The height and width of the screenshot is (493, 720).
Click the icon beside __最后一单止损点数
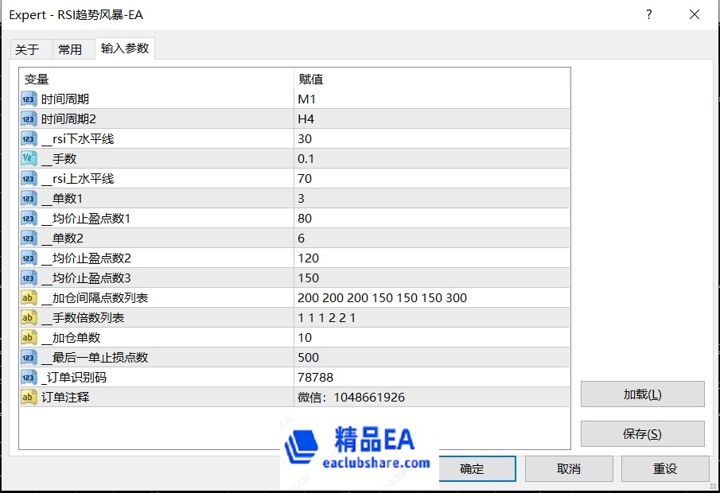coord(29,357)
